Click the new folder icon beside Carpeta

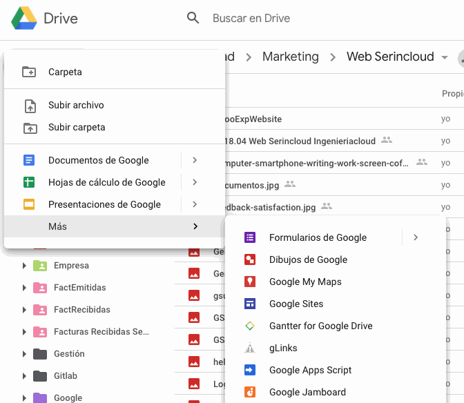tap(29, 72)
